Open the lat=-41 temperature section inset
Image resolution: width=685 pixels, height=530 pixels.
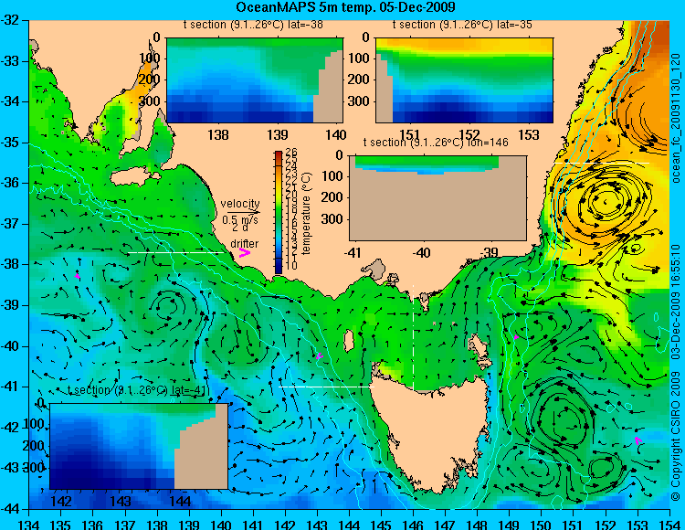click(x=139, y=446)
